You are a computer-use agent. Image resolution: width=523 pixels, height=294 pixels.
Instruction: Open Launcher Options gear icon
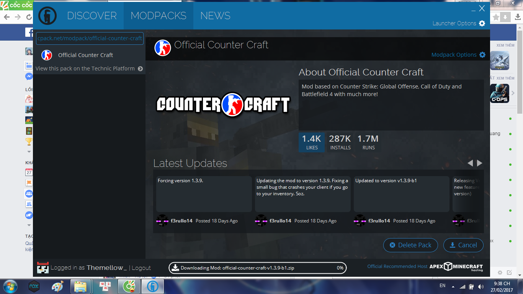[x=482, y=23]
